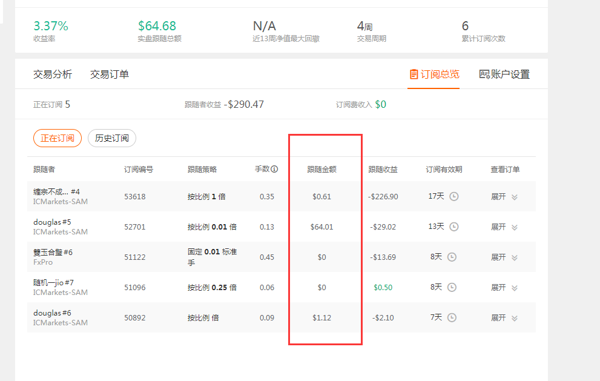Click the green $0.50 profit value
This screenshot has width=600, height=381.
point(383,287)
